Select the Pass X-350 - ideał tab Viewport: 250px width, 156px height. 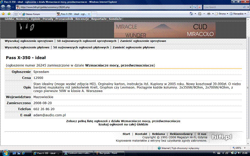coord(74,14)
